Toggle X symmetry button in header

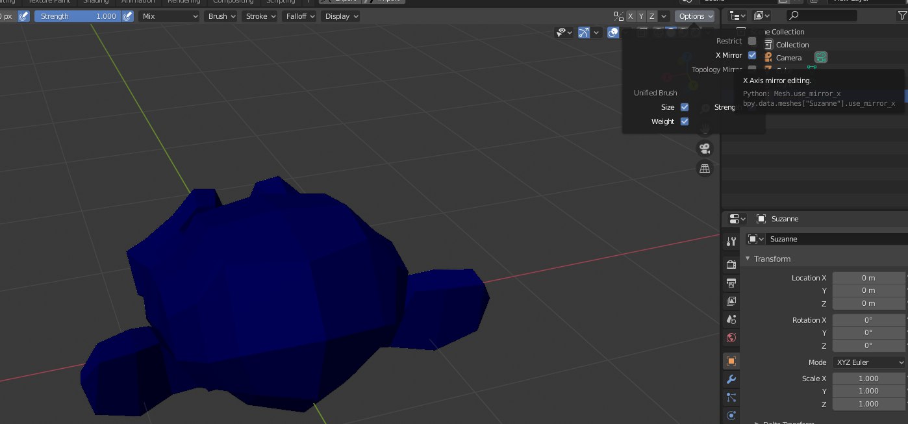[x=630, y=16]
